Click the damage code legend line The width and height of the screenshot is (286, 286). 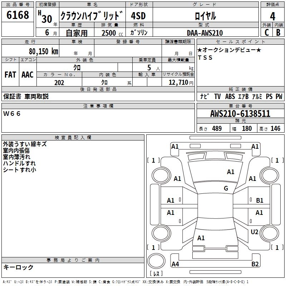126,282
